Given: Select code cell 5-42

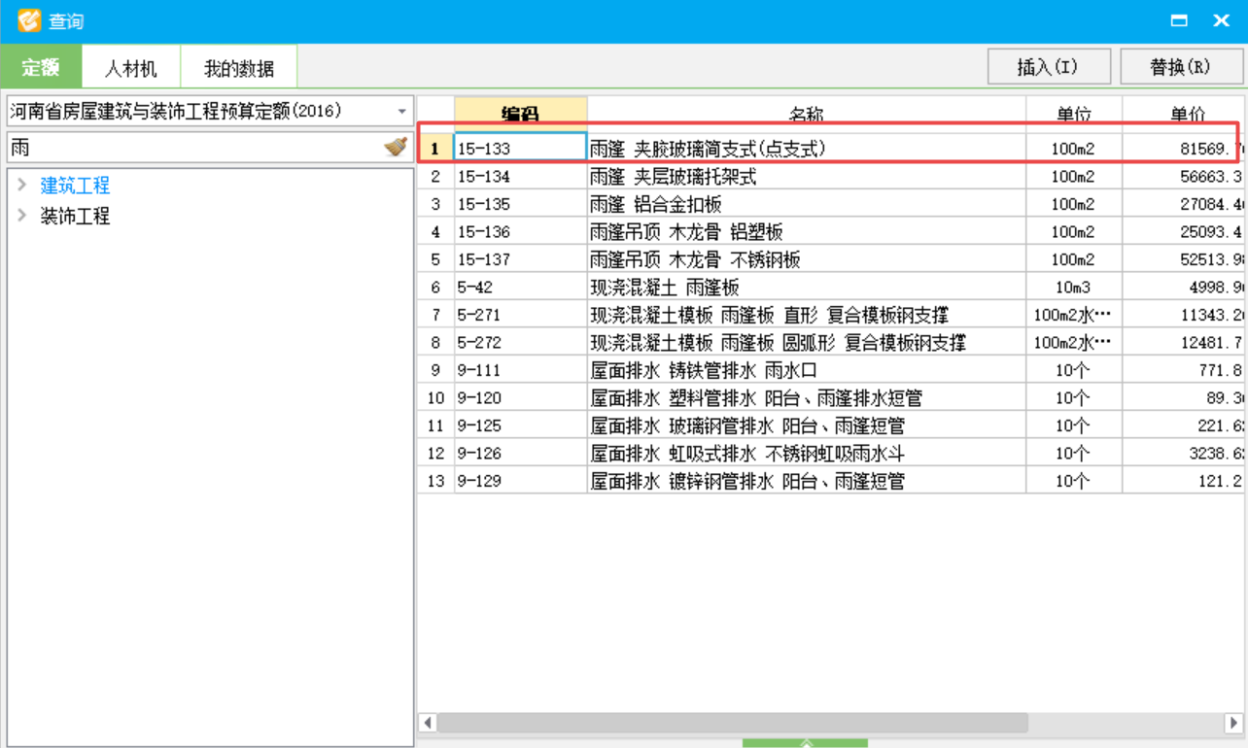Looking at the screenshot, I should point(521,288).
